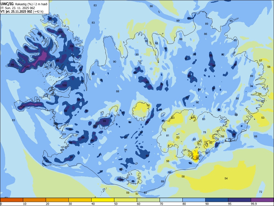Click the colour scale tick label '0'
Image resolution: width=274 pixels, height=206 pixels.
point(1,204)
